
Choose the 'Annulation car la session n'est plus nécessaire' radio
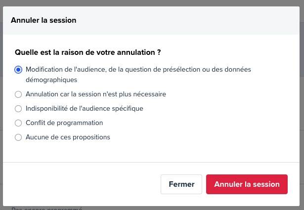coord(18,94)
